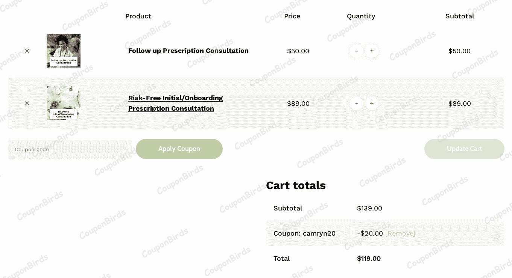512x278 pixels.
Task: Decrease quantity of Follow up Prescription Consultation
Action: (x=356, y=51)
